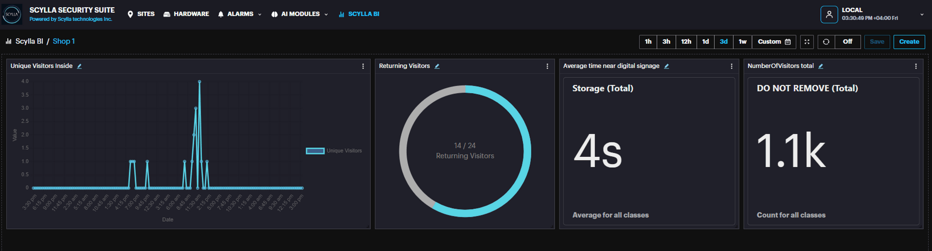Select the 1h time range
This screenshot has width=932, height=251.
(648, 42)
